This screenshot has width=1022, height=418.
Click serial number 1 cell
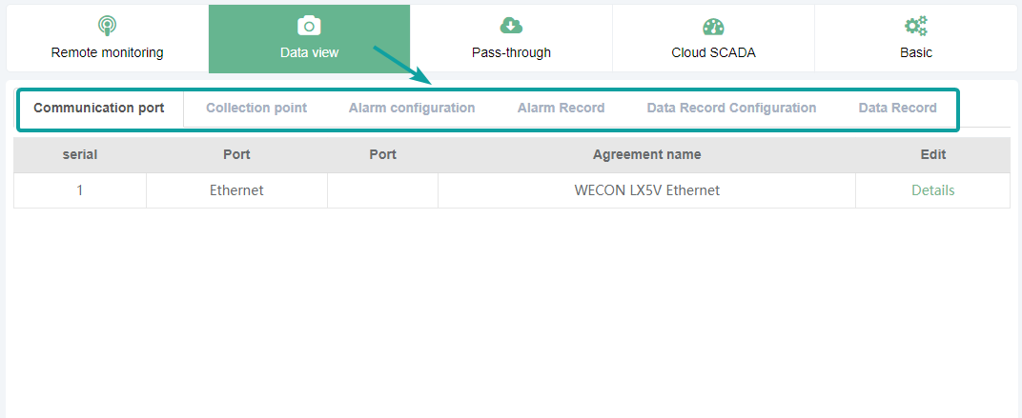[x=80, y=190]
